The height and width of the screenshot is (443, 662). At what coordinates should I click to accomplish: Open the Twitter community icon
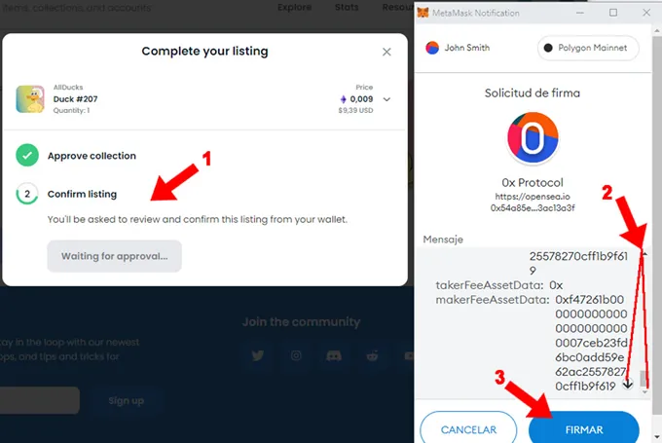[258, 356]
